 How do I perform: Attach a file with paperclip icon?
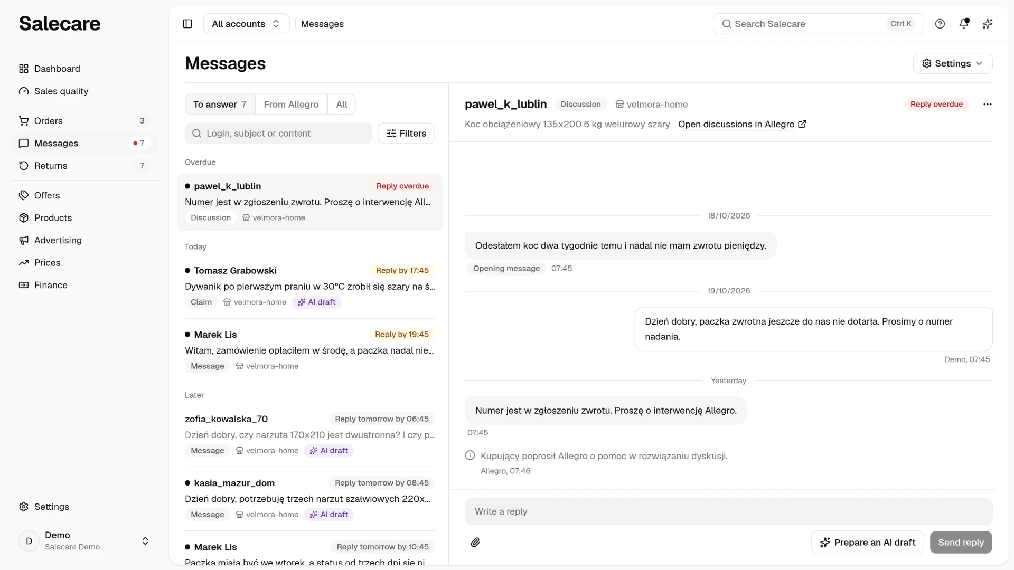475,543
